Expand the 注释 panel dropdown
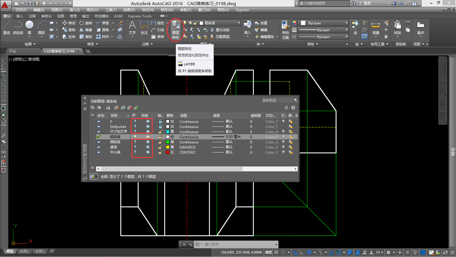The width and height of the screenshot is (456, 257). (x=147, y=44)
